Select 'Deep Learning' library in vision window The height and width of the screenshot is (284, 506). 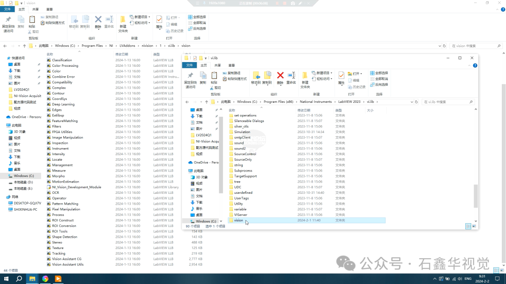(63, 105)
